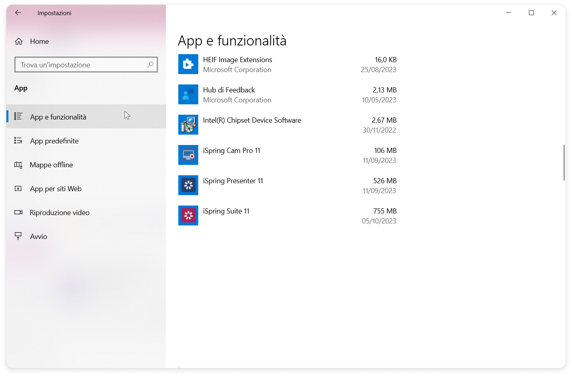Screen dimensions: 572x376
Task: Click the Home house icon
Action: (x=18, y=41)
